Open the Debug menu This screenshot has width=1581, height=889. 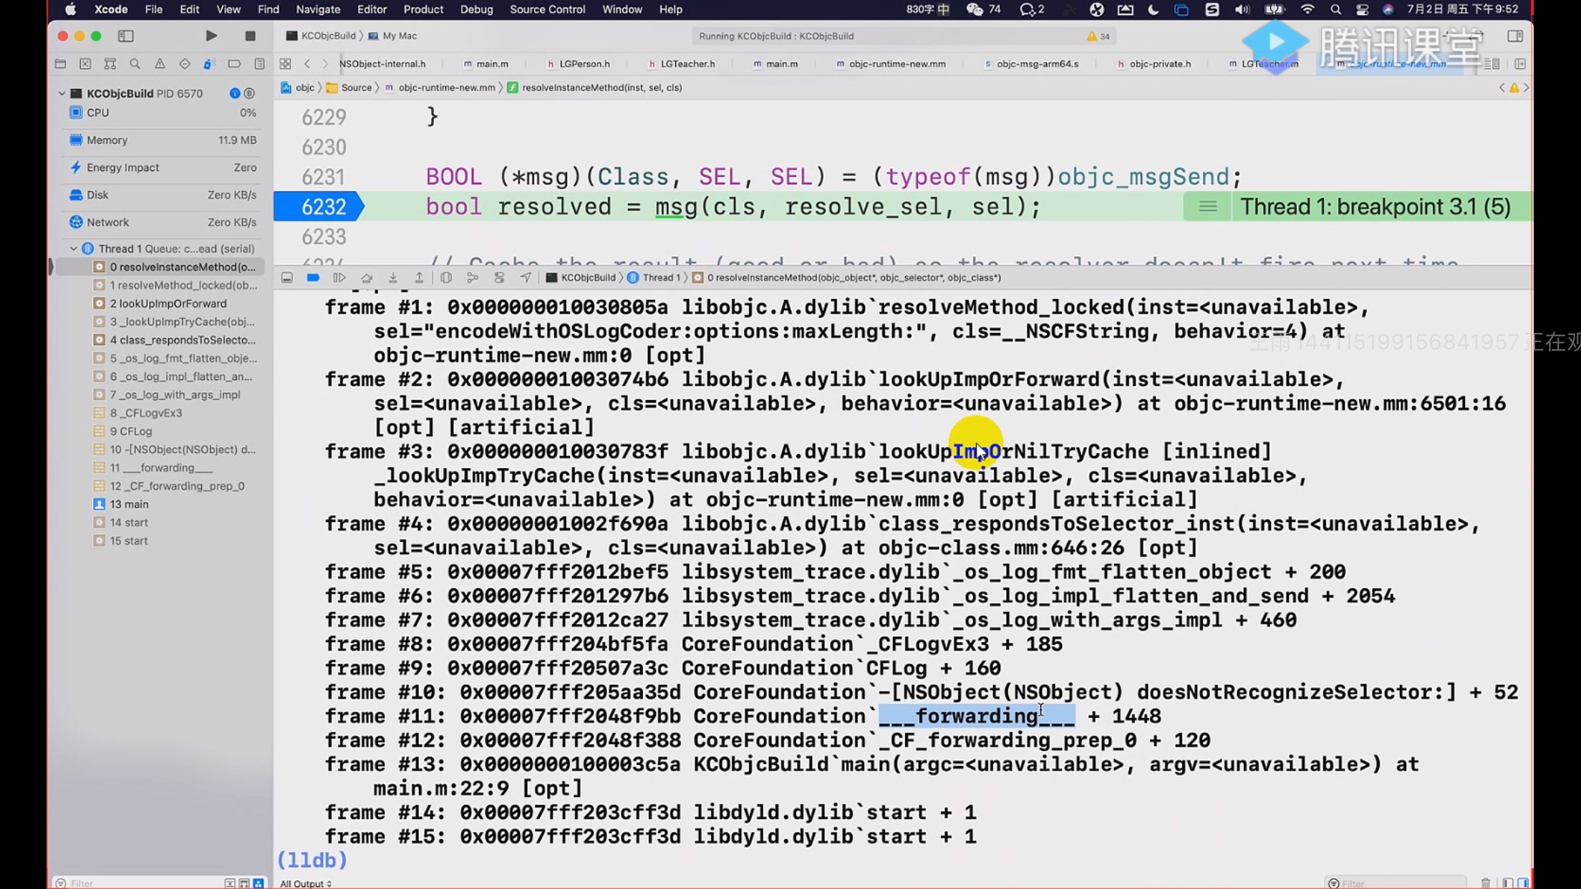click(x=476, y=9)
